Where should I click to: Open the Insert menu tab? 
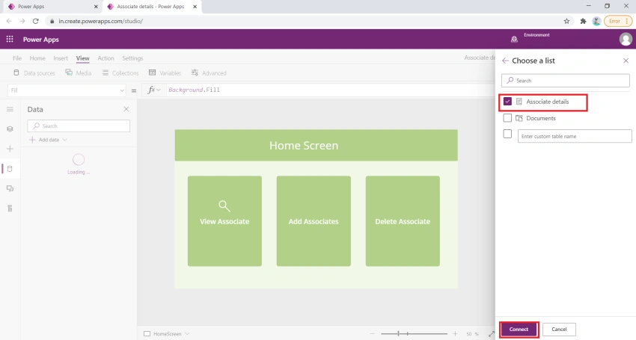click(x=61, y=58)
